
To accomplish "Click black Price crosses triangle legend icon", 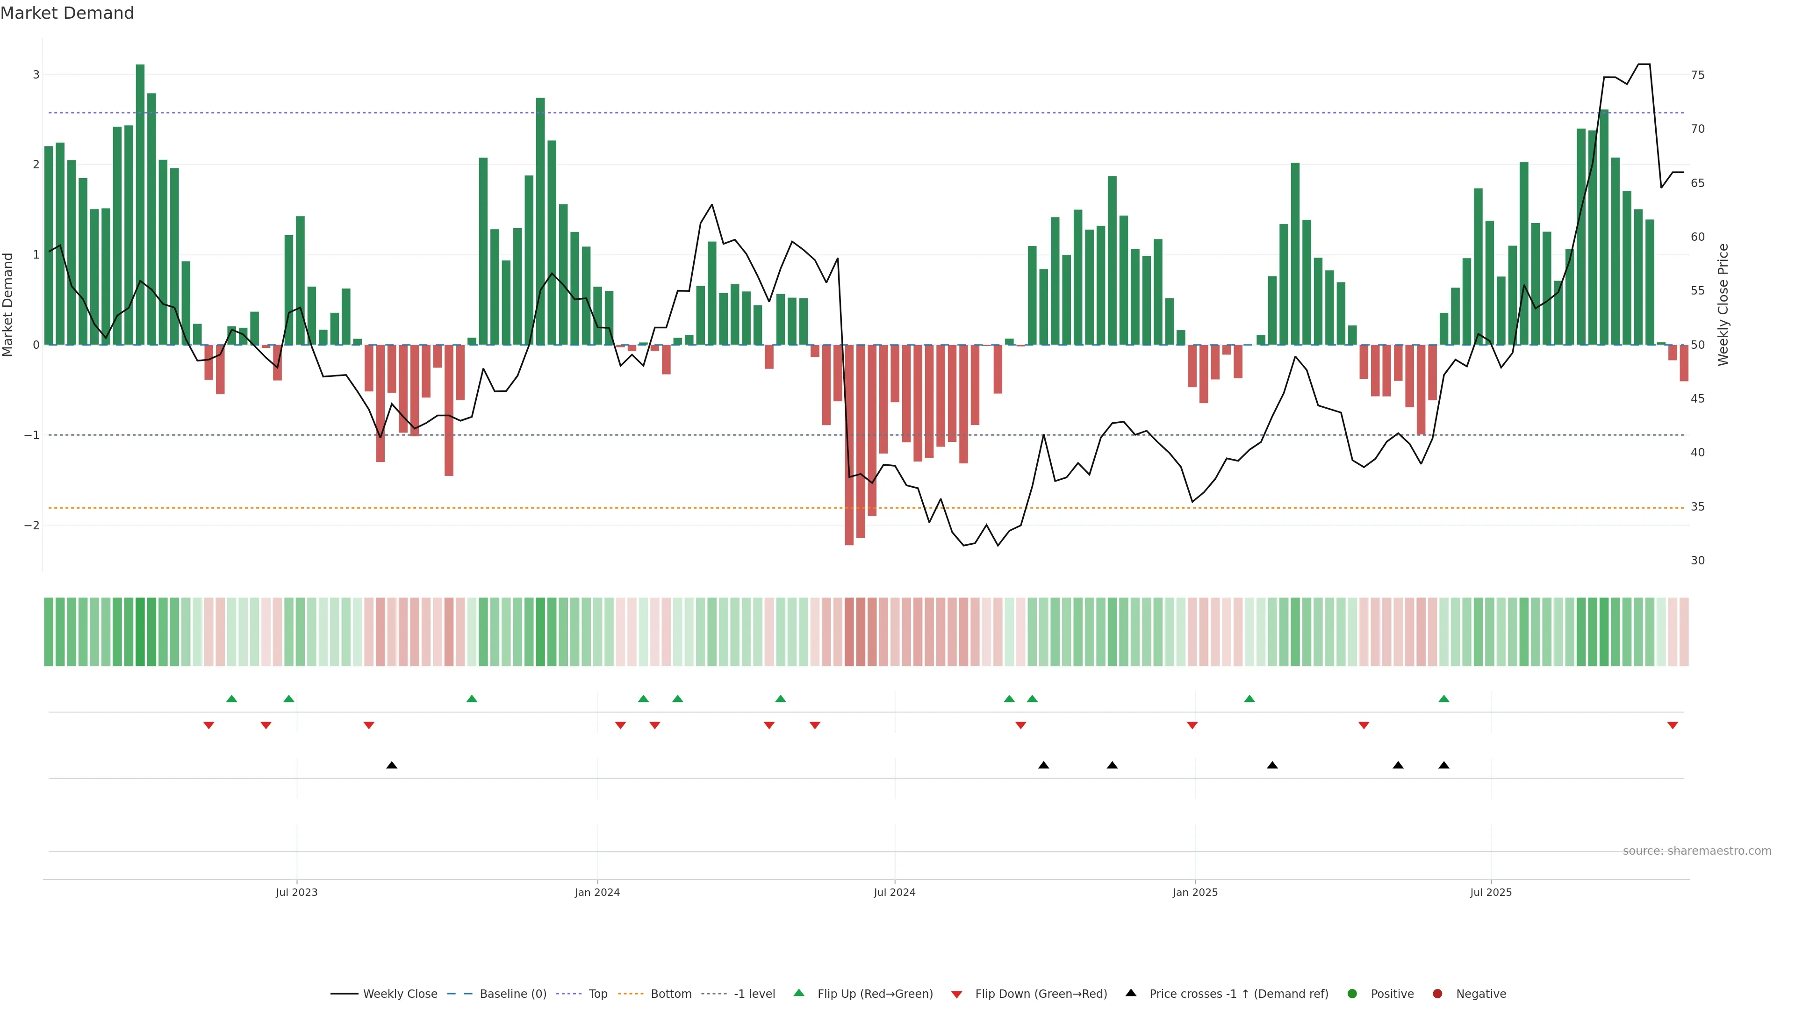I will pyautogui.click(x=1131, y=993).
